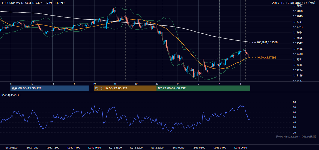Click hour label 10 under the price chart
Viewport: 319px width, 150px height.
(32, 83)
